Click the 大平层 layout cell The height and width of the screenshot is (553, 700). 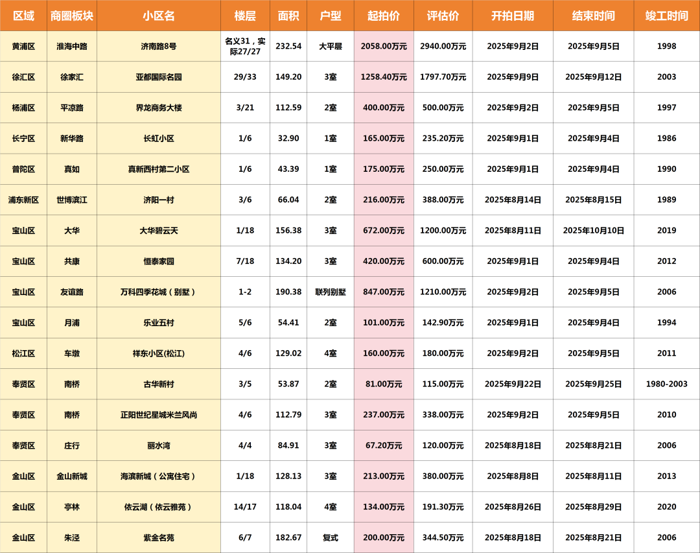(331, 47)
